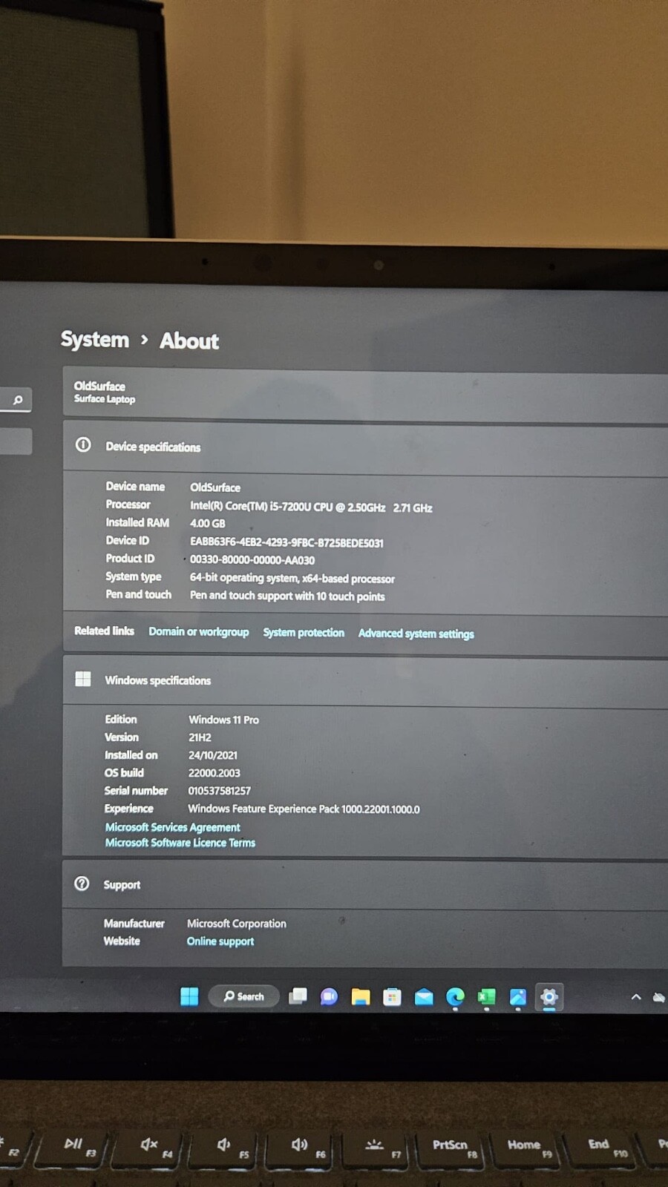Click the Pen and touch label

[138, 594]
